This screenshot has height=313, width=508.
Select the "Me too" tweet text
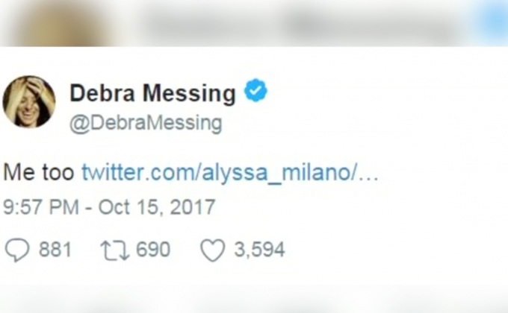point(39,172)
